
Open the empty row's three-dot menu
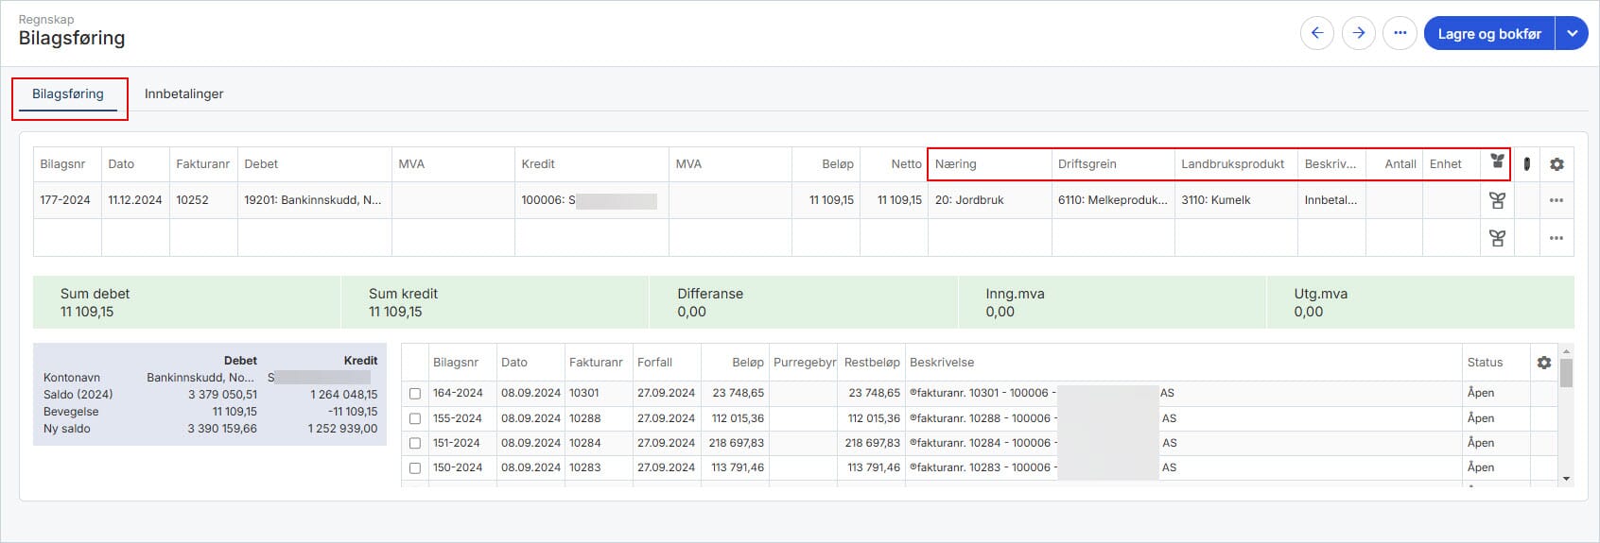point(1557,238)
